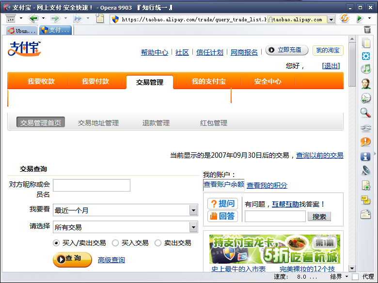Select 买入/卖出交易 radio button
The image size is (378, 283).
(x=56, y=243)
